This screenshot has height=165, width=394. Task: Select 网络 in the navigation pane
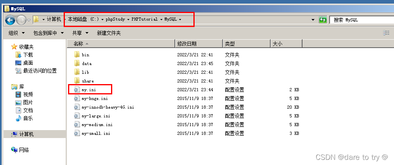[x=24, y=150]
